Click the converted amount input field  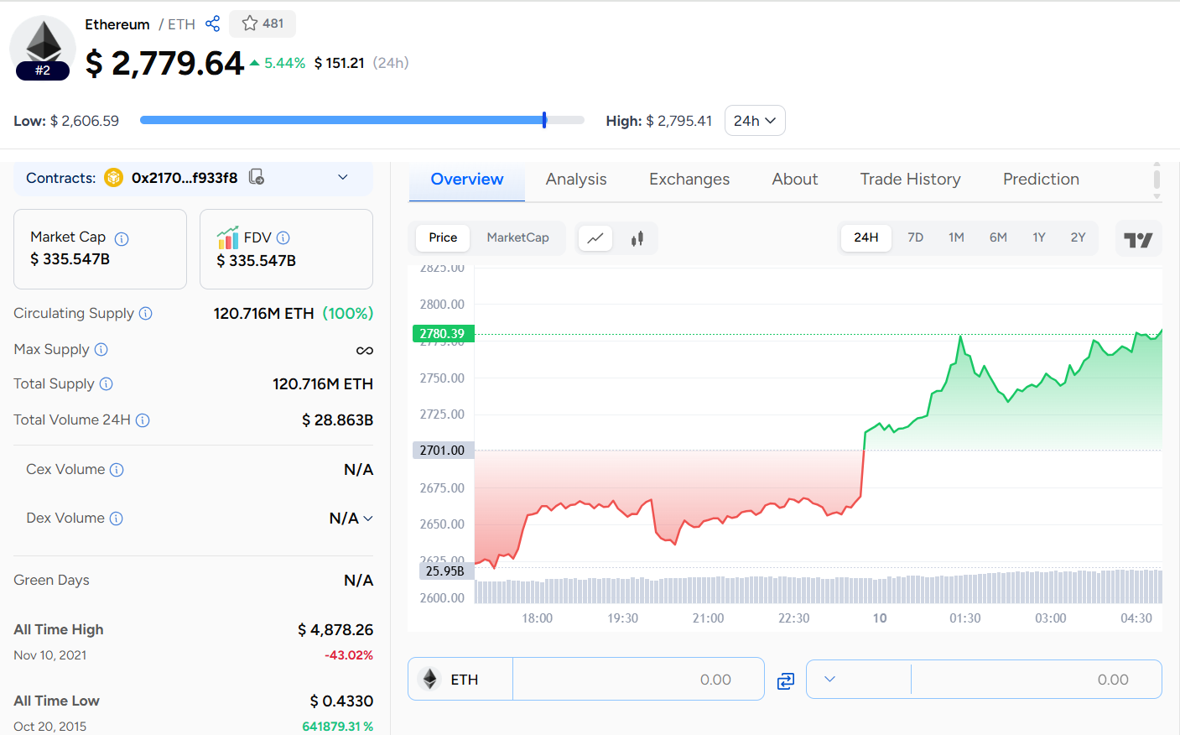1036,679
